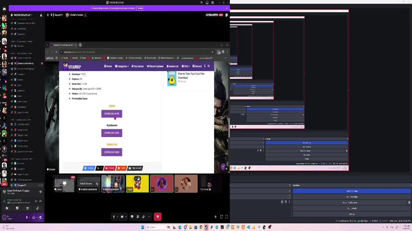This screenshot has width=412, height=231.
Task: Open the giveaways channel
Action: click(x=22, y=107)
